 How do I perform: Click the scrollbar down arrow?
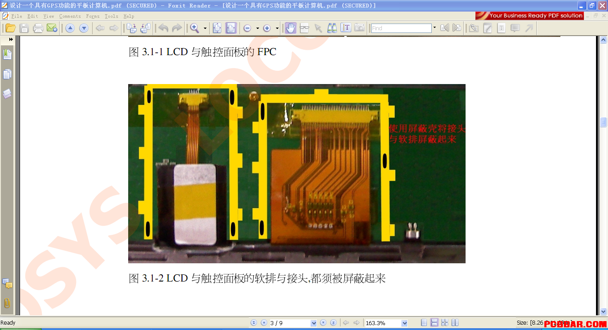(x=604, y=312)
